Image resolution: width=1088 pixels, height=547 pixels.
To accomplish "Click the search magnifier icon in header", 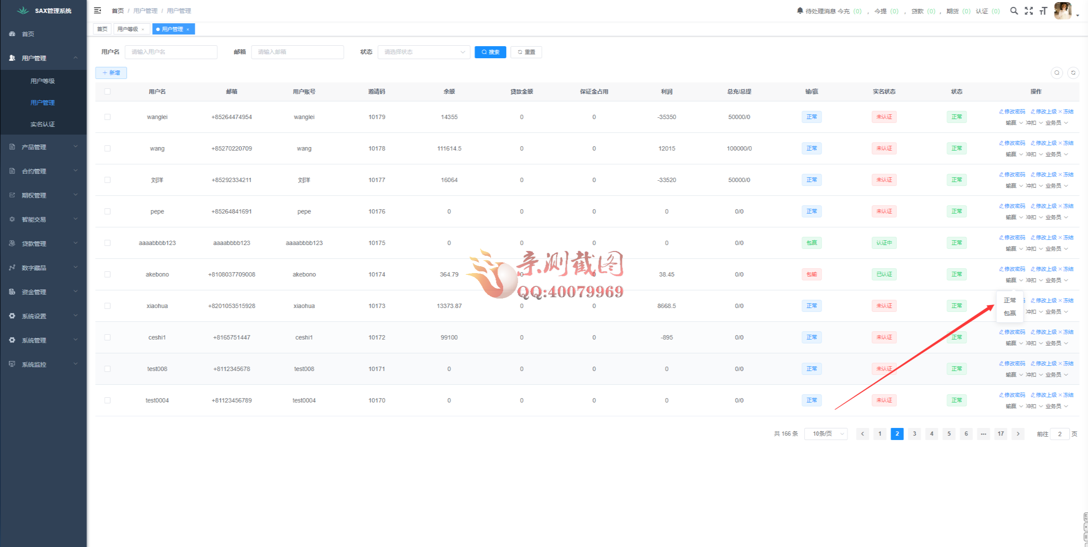I will click(1014, 11).
